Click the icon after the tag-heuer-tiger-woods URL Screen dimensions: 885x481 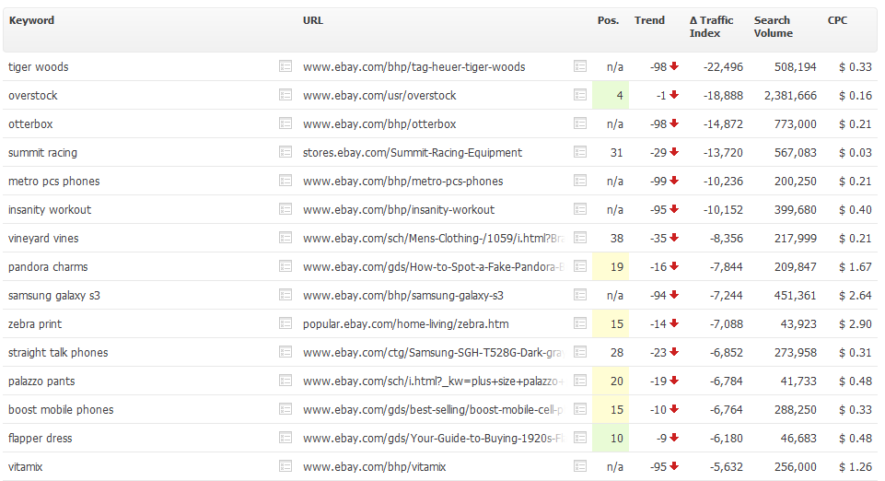579,66
